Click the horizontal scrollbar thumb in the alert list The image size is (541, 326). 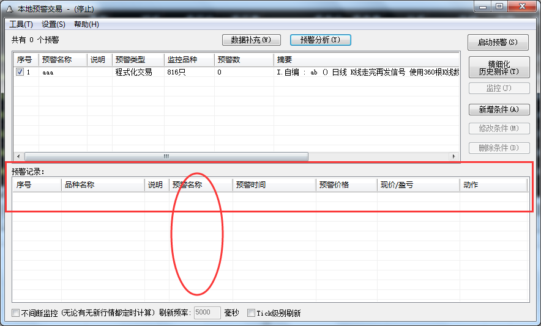[x=166, y=156]
